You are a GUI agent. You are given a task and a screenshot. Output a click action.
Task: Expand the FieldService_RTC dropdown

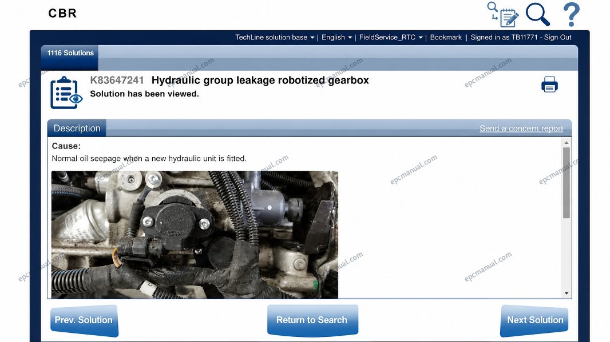391,37
